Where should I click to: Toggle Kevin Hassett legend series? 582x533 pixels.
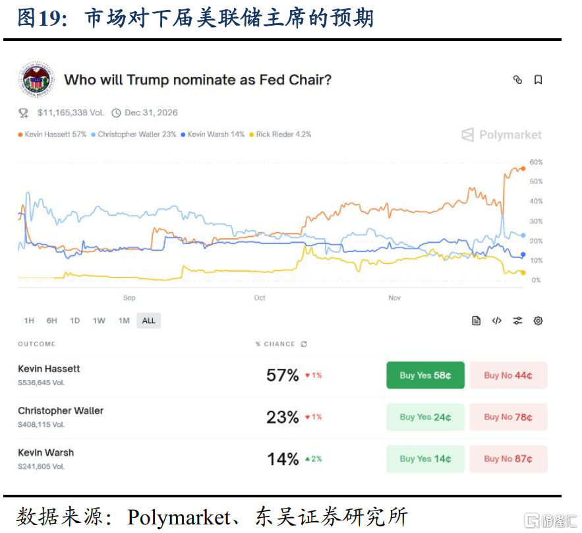pos(53,135)
